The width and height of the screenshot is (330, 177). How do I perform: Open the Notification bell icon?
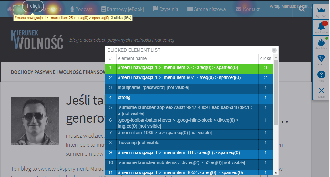tap(321, 27)
